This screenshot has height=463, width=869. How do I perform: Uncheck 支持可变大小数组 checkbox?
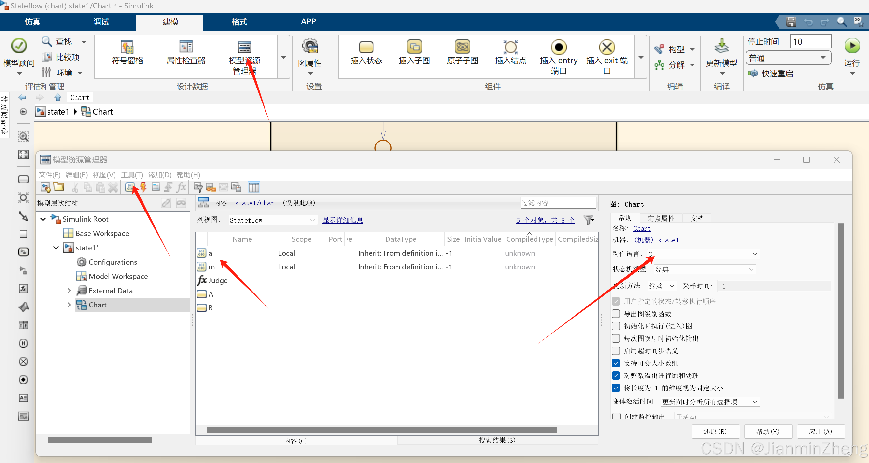pos(616,363)
